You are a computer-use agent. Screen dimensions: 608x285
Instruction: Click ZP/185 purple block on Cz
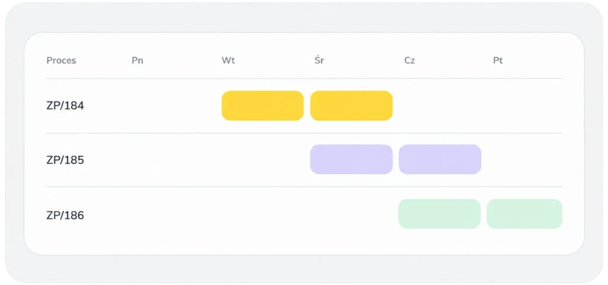point(440,159)
